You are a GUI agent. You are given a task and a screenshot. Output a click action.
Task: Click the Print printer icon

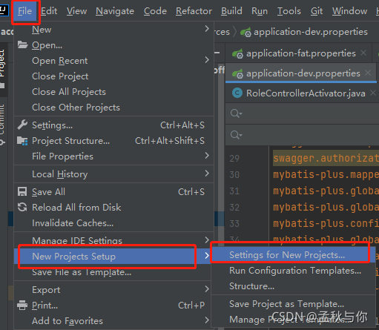[22, 306]
